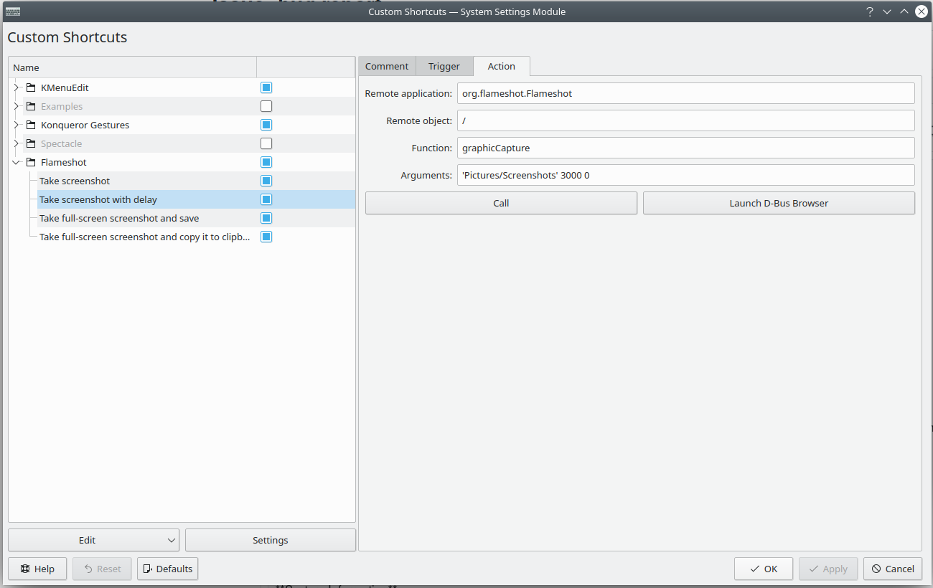Image resolution: width=933 pixels, height=588 pixels.
Task: Enable the Examples group checkbox
Action: (x=266, y=105)
